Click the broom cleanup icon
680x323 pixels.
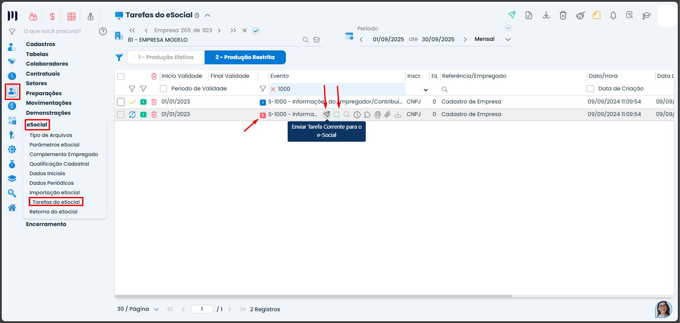click(x=580, y=16)
